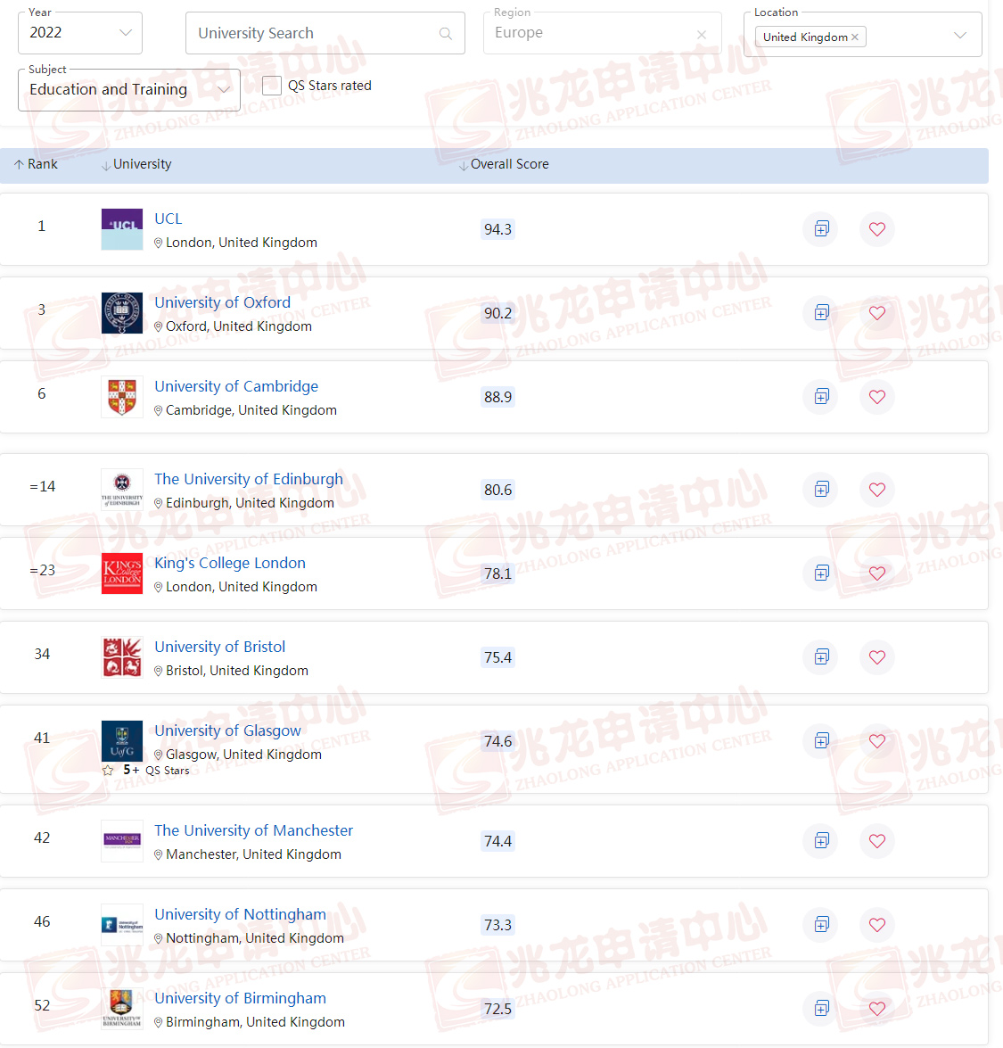Click the star icon beside Glasgow's 5+ QS Stars

point(107,770)
